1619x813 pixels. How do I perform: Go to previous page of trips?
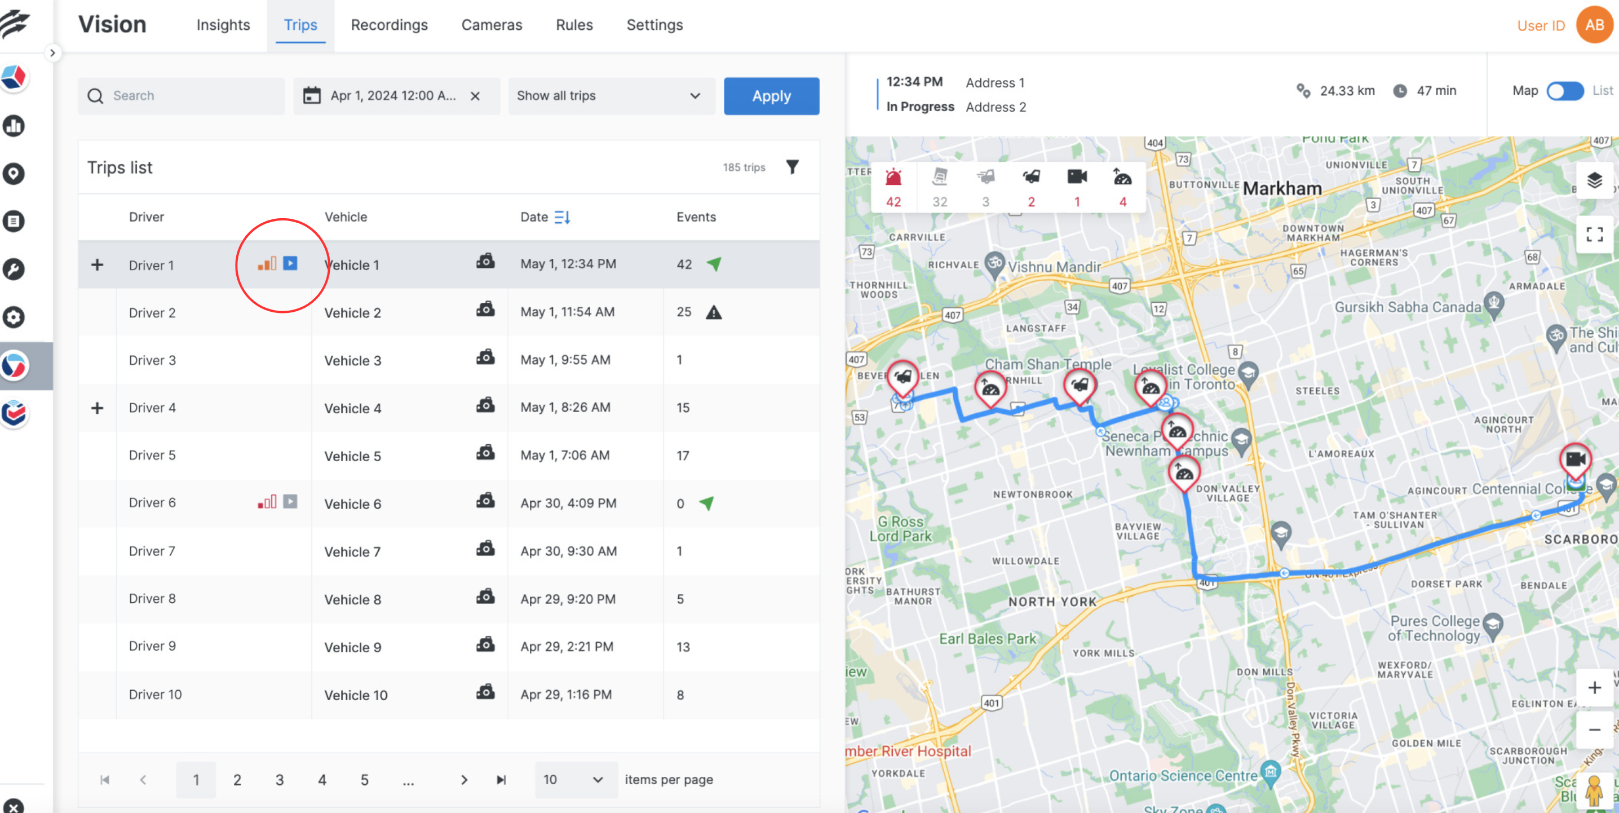(x=143, y=780)
